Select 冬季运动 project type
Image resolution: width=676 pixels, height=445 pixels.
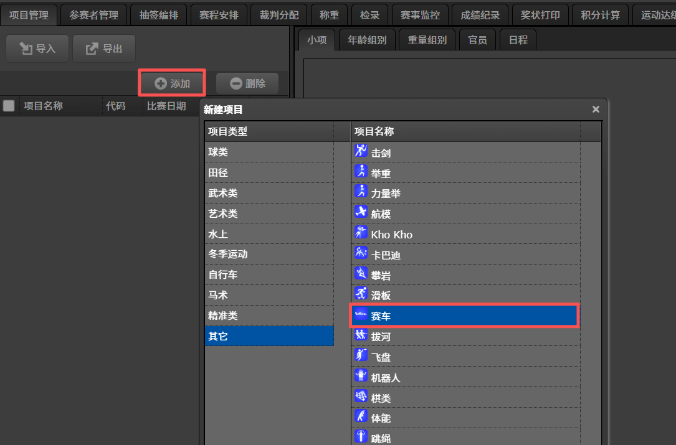[269, 254]
